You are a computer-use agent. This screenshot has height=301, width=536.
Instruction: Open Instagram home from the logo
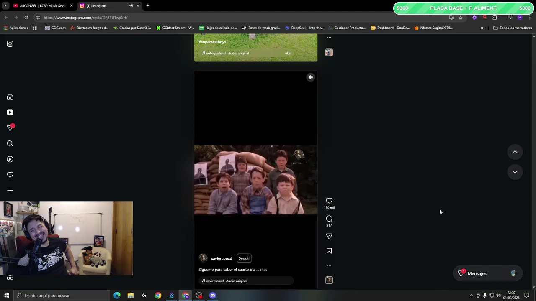10,43
